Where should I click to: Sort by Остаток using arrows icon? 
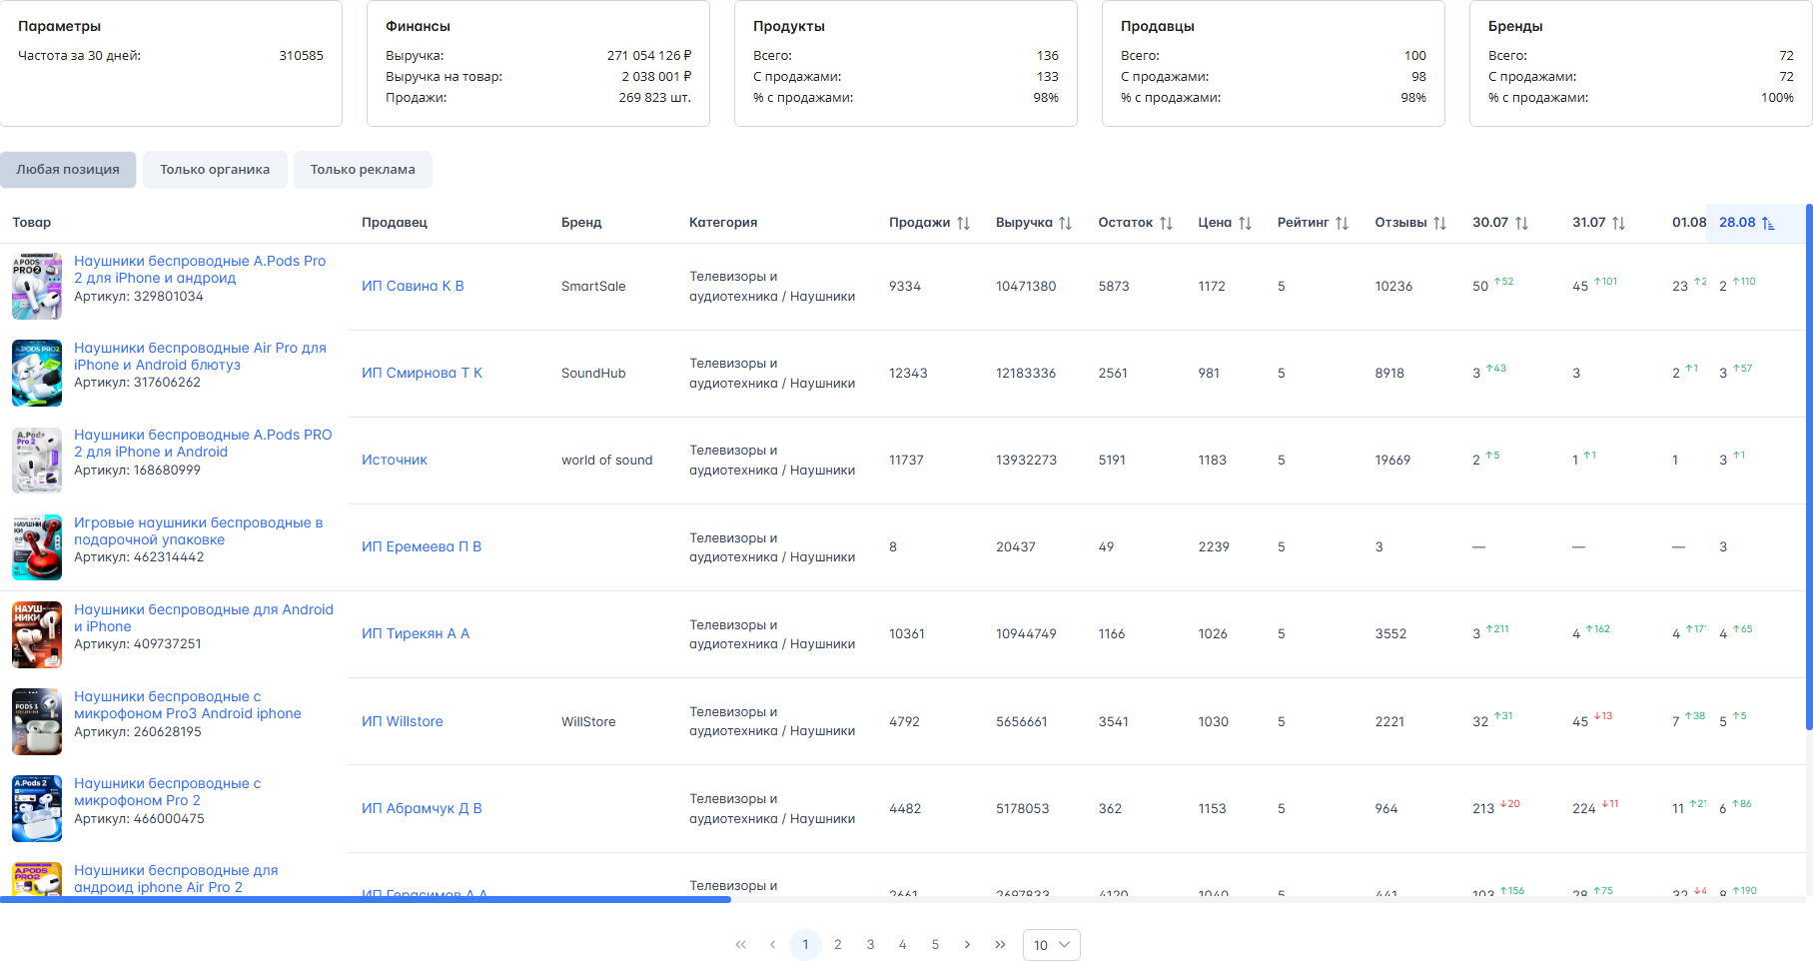click(1166, 223)
